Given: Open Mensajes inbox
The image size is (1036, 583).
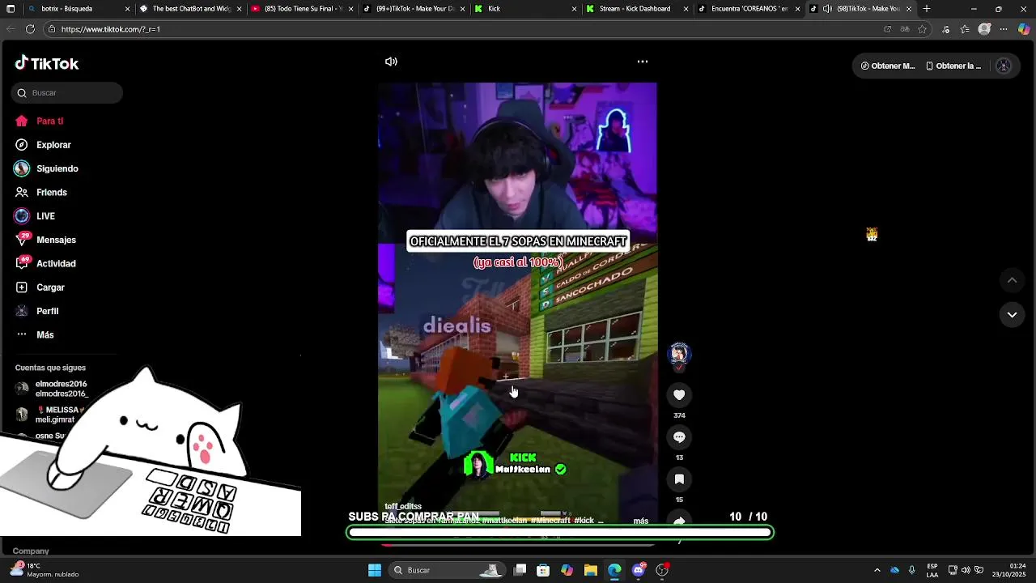Looking at the screenshot, I should pyautogui.click(x=45, y=240).
